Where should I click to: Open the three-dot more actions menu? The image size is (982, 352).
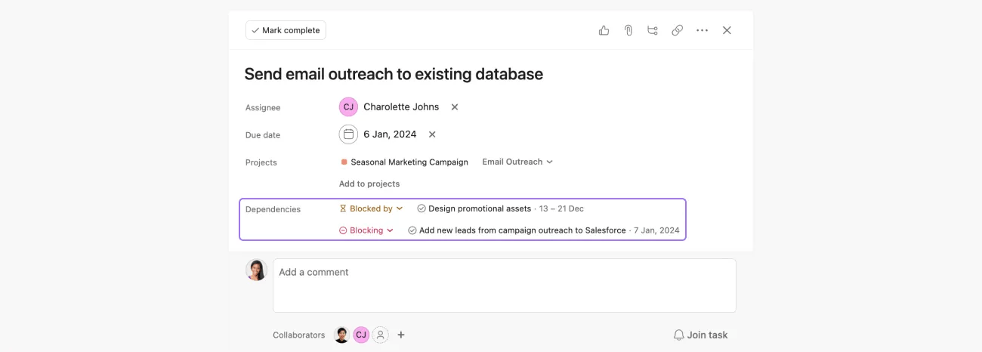(x=703, y=30)
